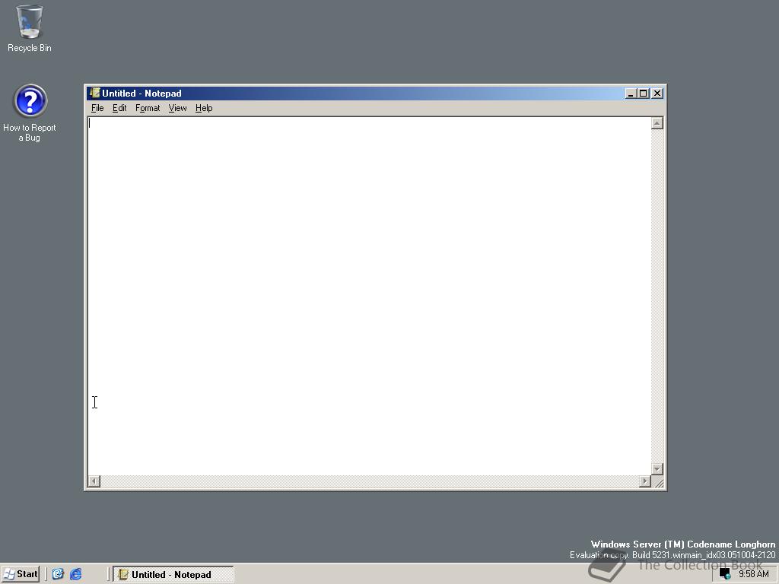Viewport: 779px width, 584px height.
Task: Maximize the Notepad window
Action: click(644, 94)
